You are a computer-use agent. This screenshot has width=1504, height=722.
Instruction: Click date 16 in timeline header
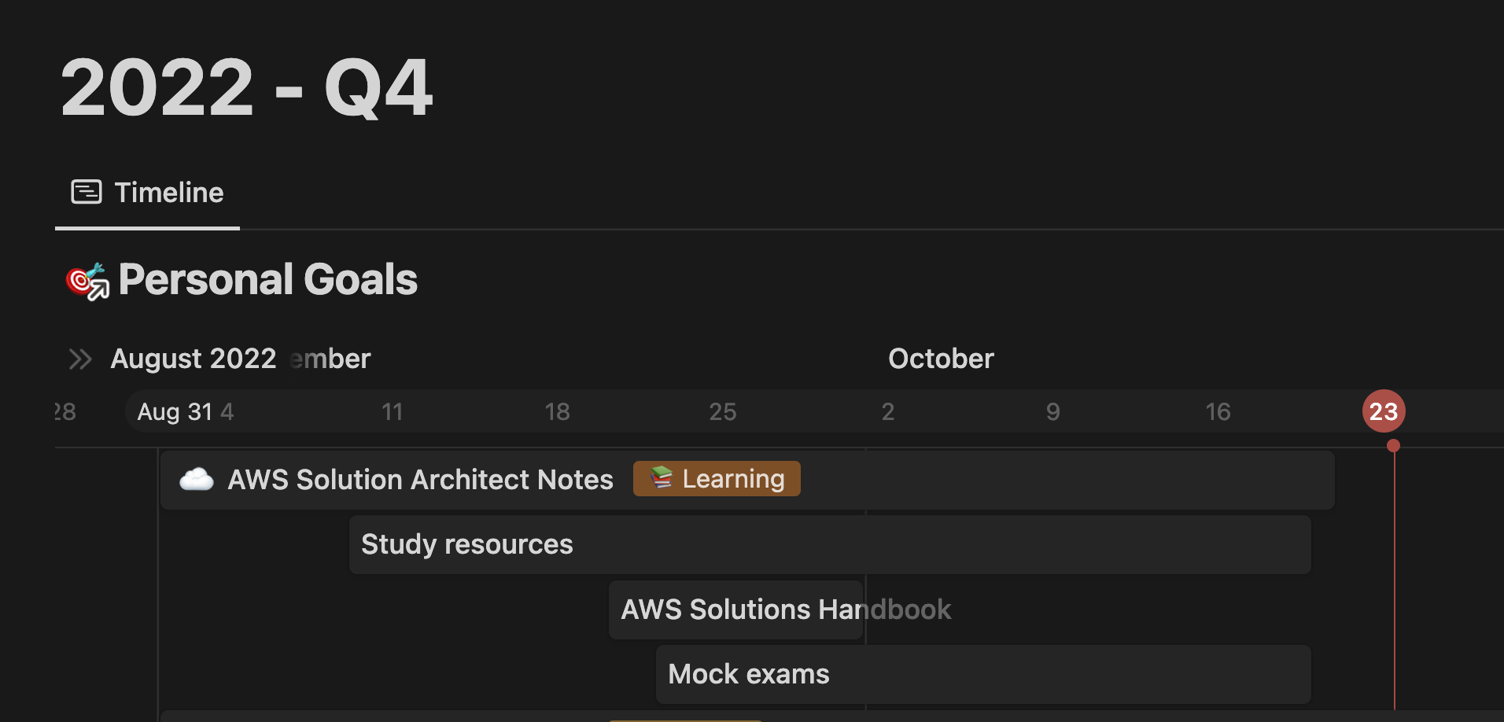(1218, 411)
